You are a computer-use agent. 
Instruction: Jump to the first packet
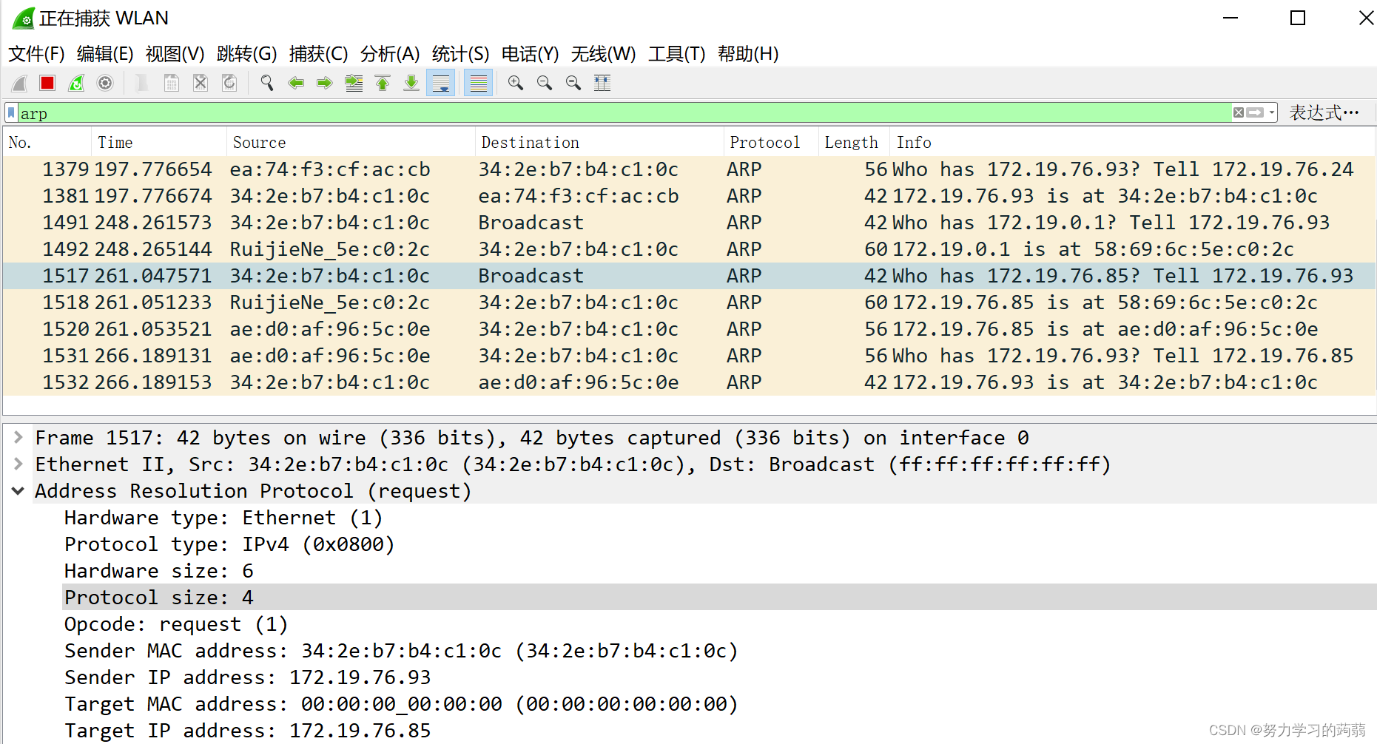[383, 83]
